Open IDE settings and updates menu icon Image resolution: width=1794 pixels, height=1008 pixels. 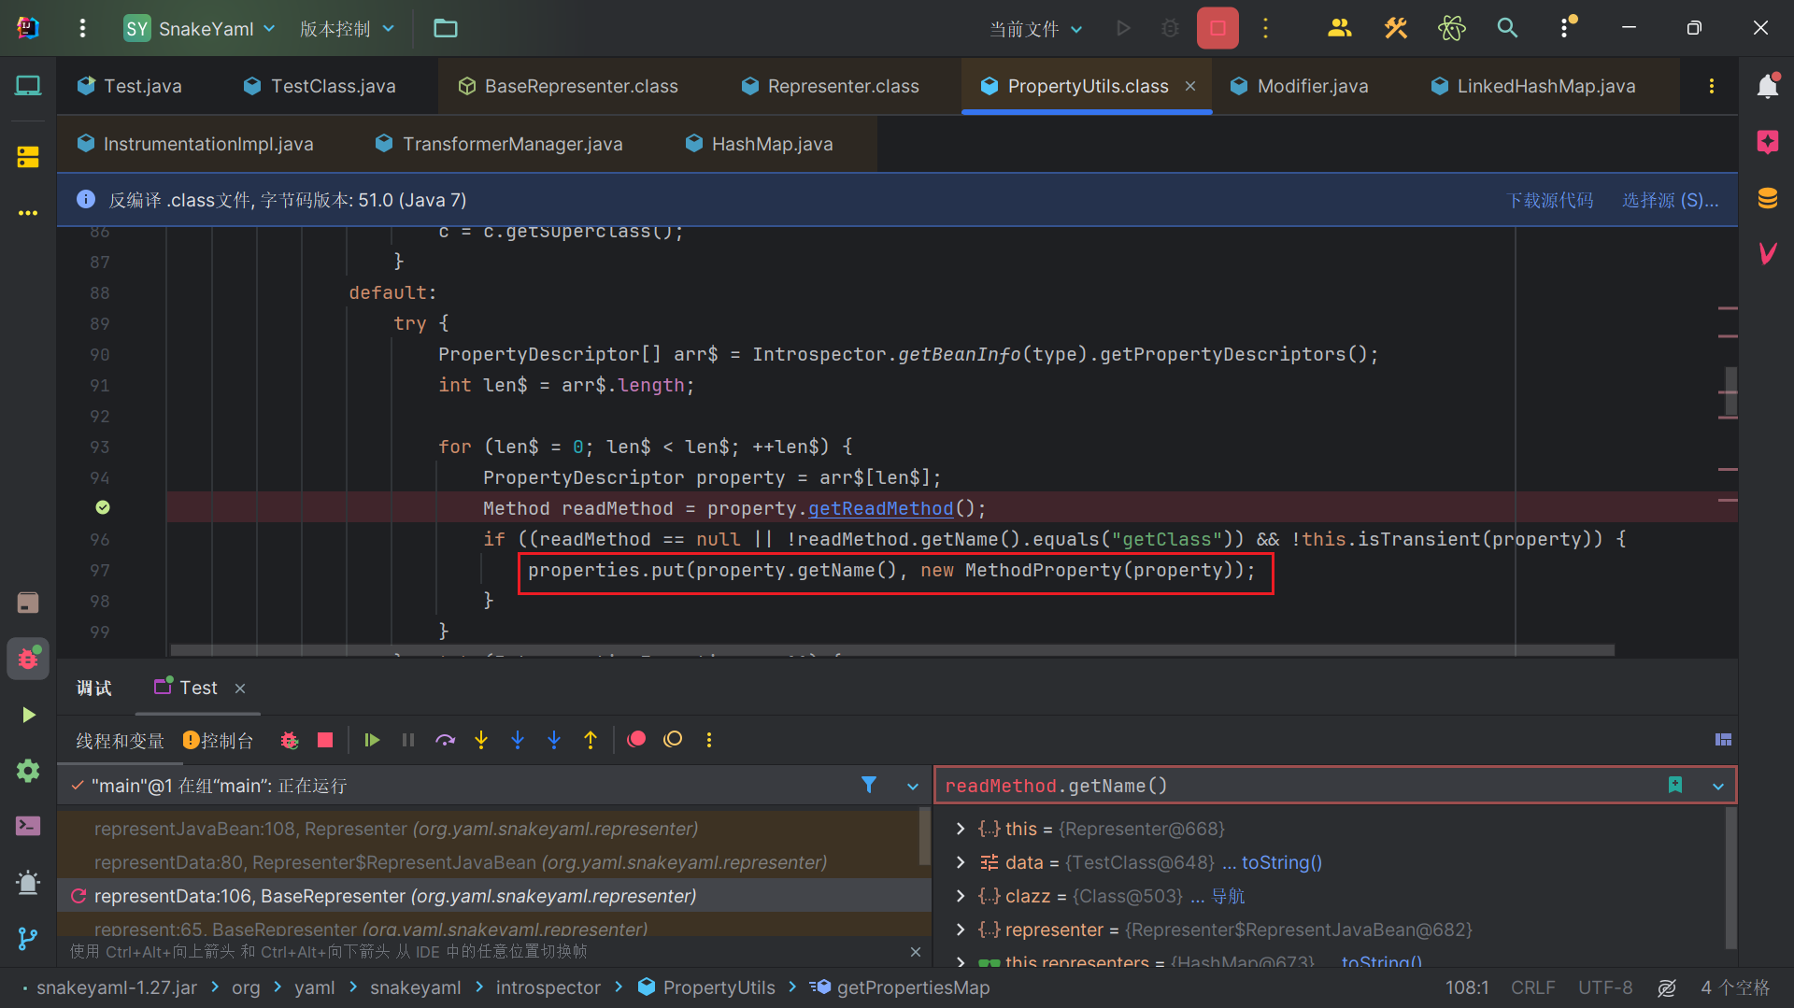tap(1566, 28)
